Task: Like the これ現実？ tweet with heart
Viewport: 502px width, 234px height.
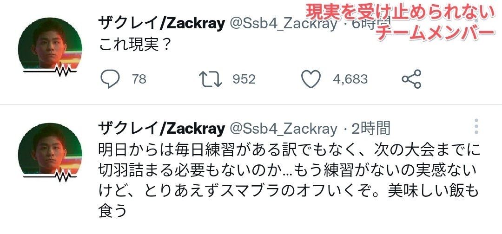Action: [x=311, y=79]
